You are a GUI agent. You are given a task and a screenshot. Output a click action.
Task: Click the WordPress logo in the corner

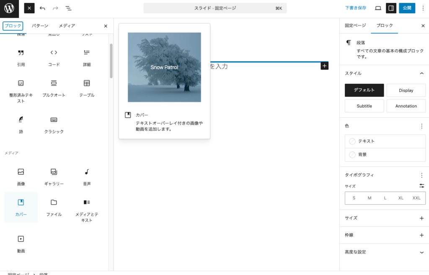(x=8, y=8)
